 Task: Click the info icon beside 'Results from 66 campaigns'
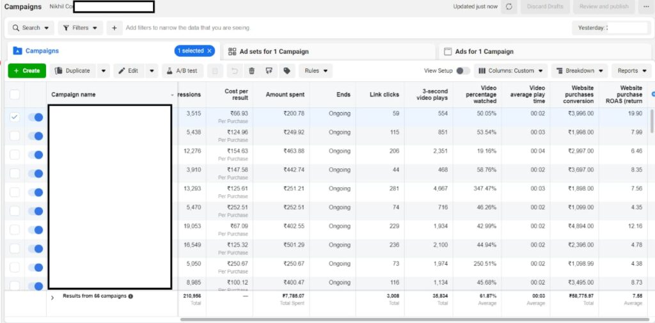tap(130, 296)
